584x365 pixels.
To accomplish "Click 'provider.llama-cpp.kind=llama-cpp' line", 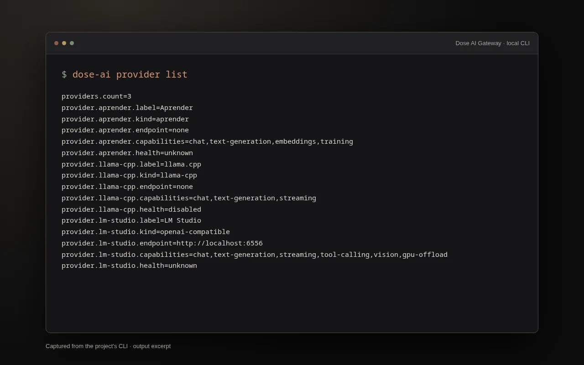I will 129,175.
